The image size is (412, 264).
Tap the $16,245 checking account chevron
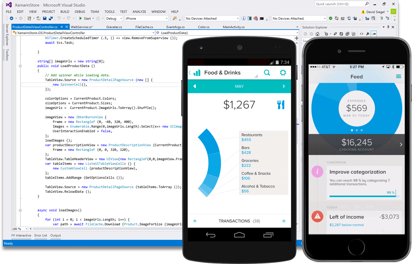point(401,144)
